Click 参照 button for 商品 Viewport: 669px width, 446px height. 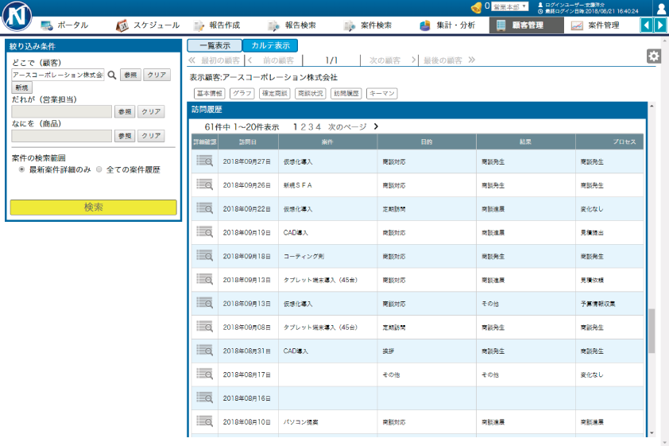pos(125,136)
